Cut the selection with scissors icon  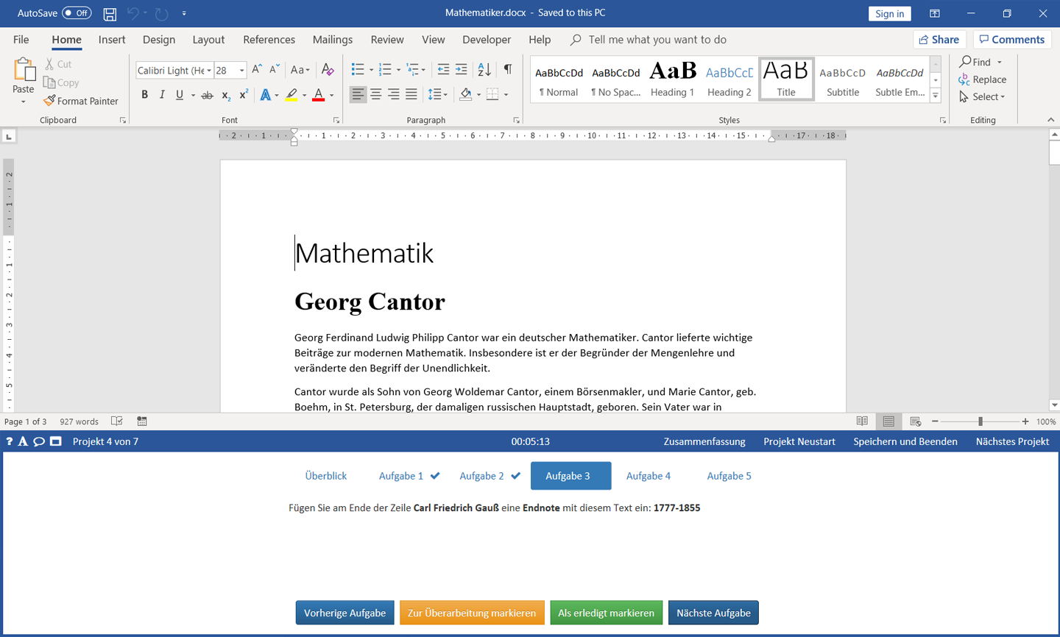pos(49,64)
